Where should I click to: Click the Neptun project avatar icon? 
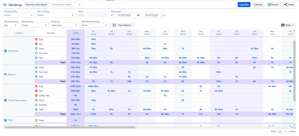5,74
